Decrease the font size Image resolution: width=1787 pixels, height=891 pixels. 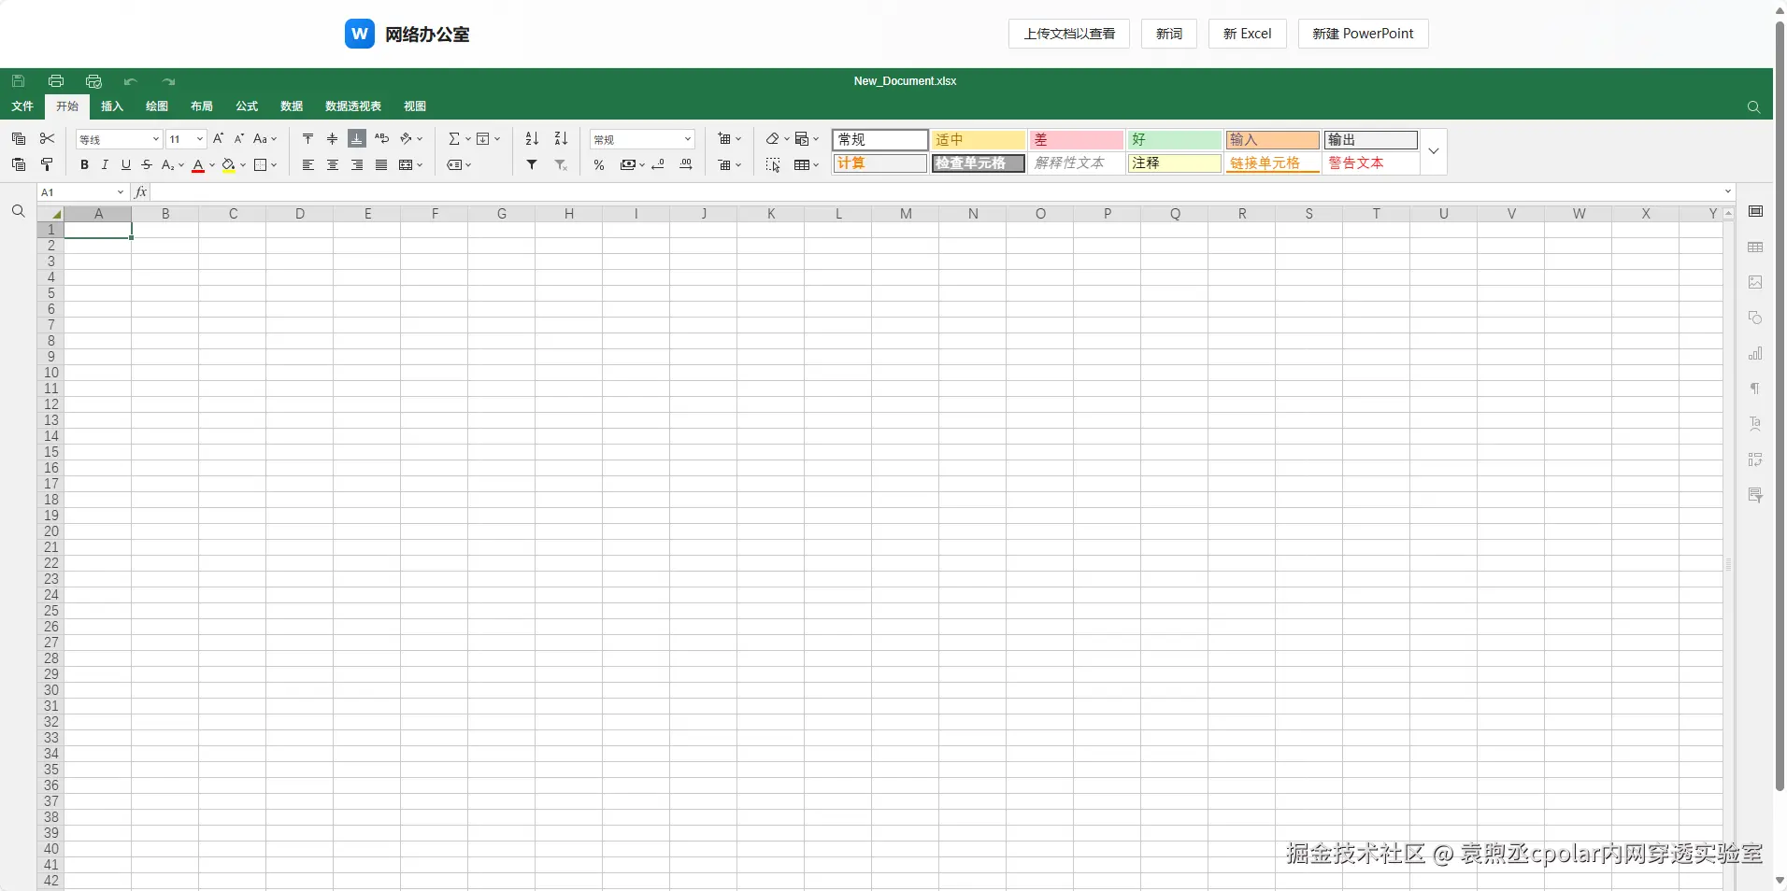click(239, 138)
